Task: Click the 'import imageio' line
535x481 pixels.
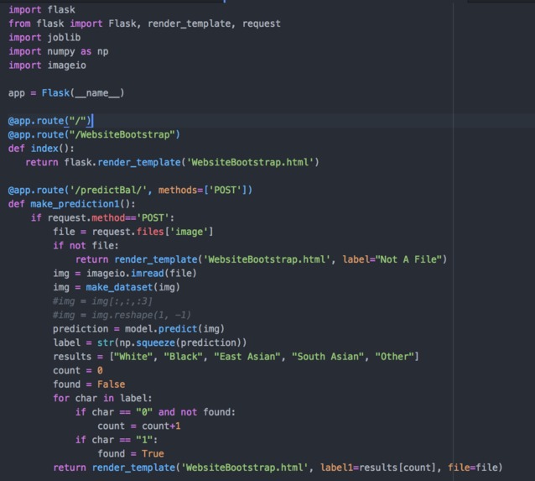Action: click(47, 65)
